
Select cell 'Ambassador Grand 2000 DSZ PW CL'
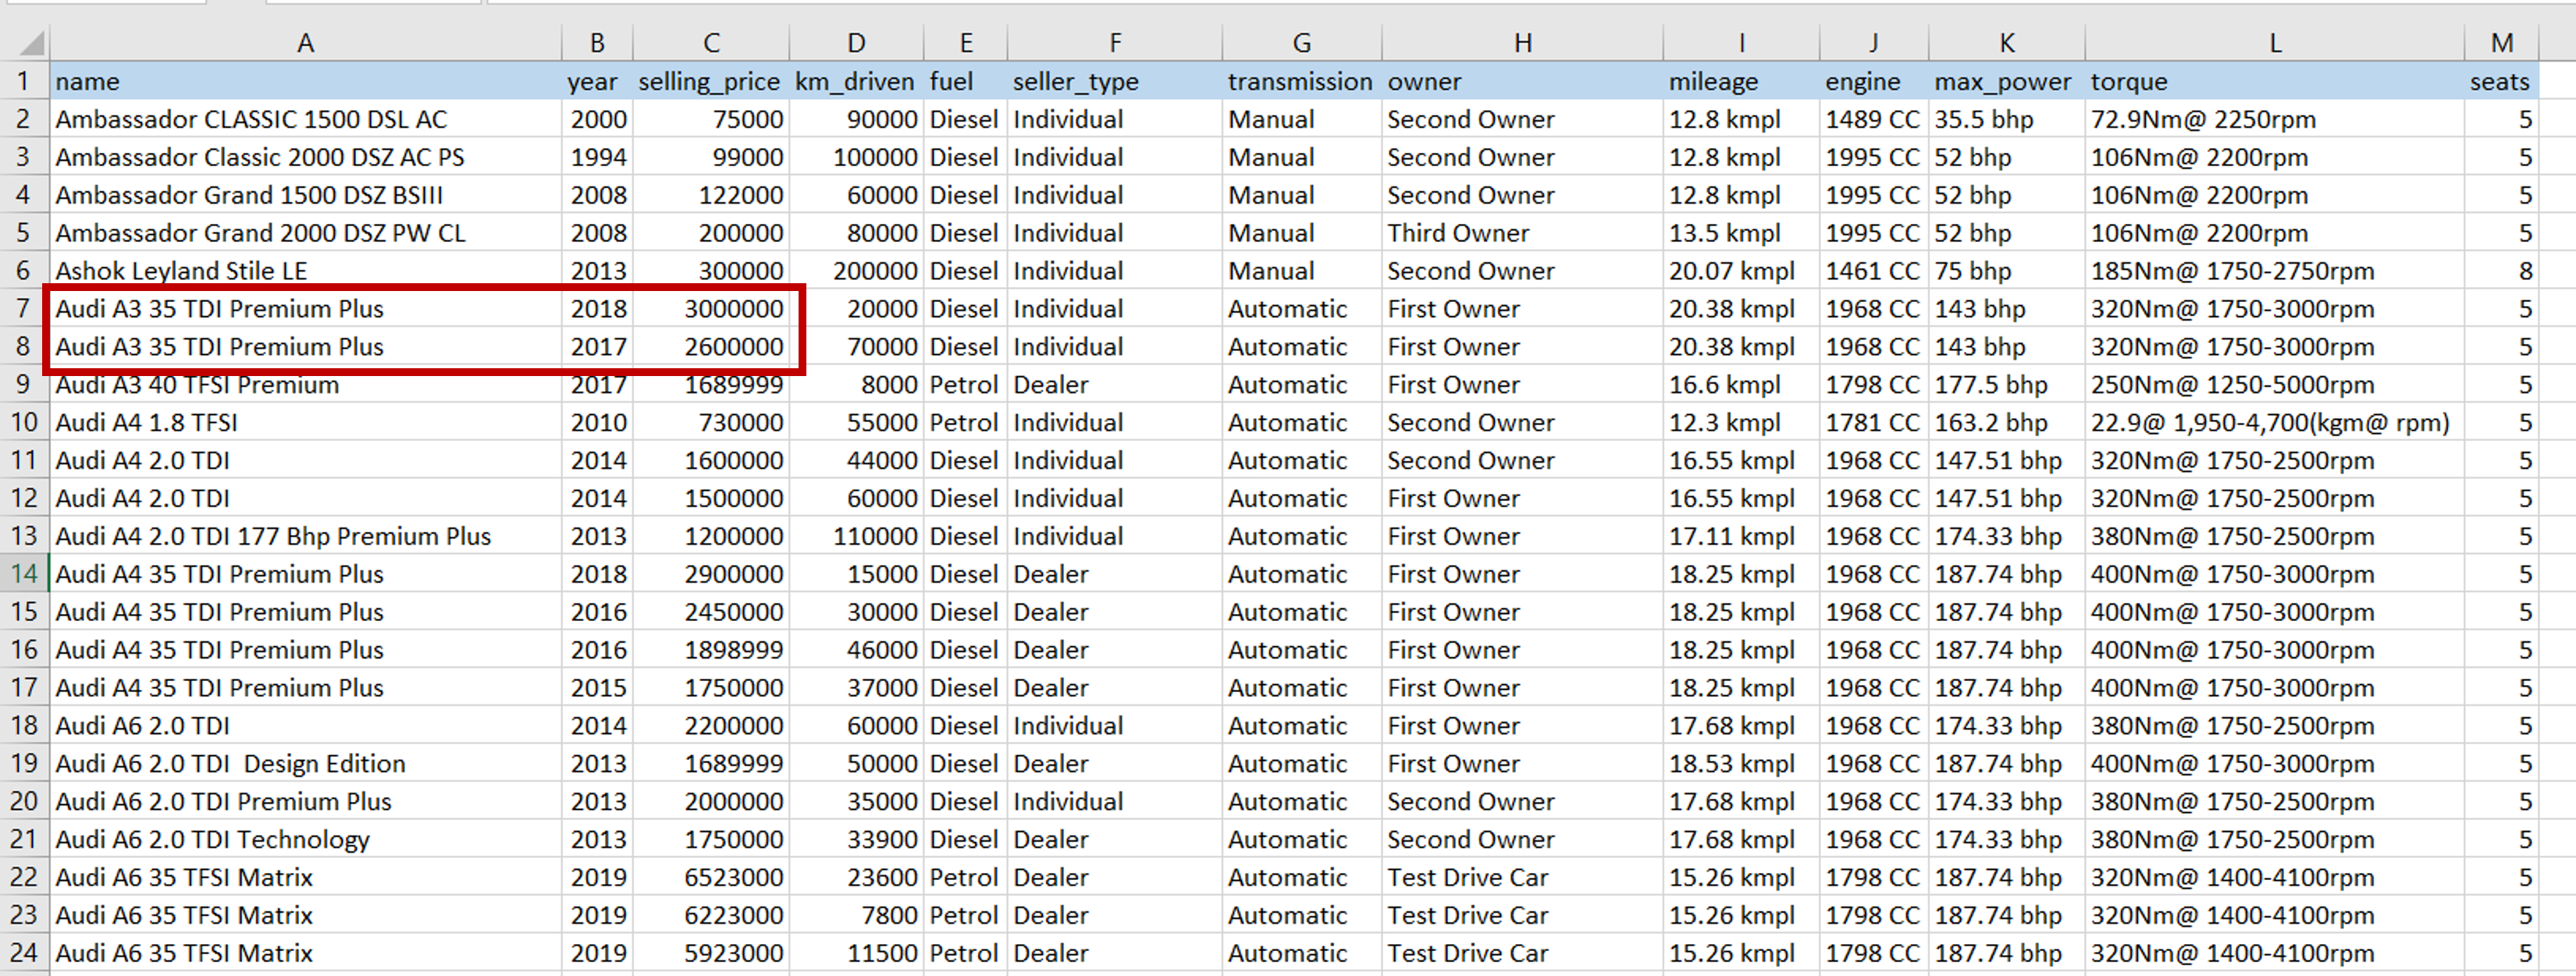306,232
